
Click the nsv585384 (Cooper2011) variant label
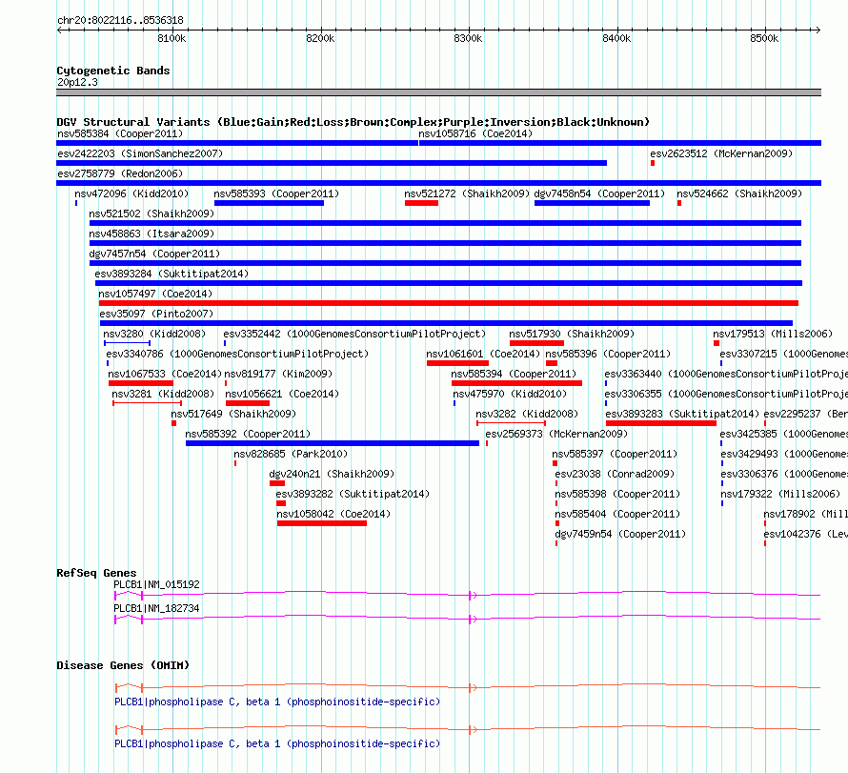(x=120, y=133)
